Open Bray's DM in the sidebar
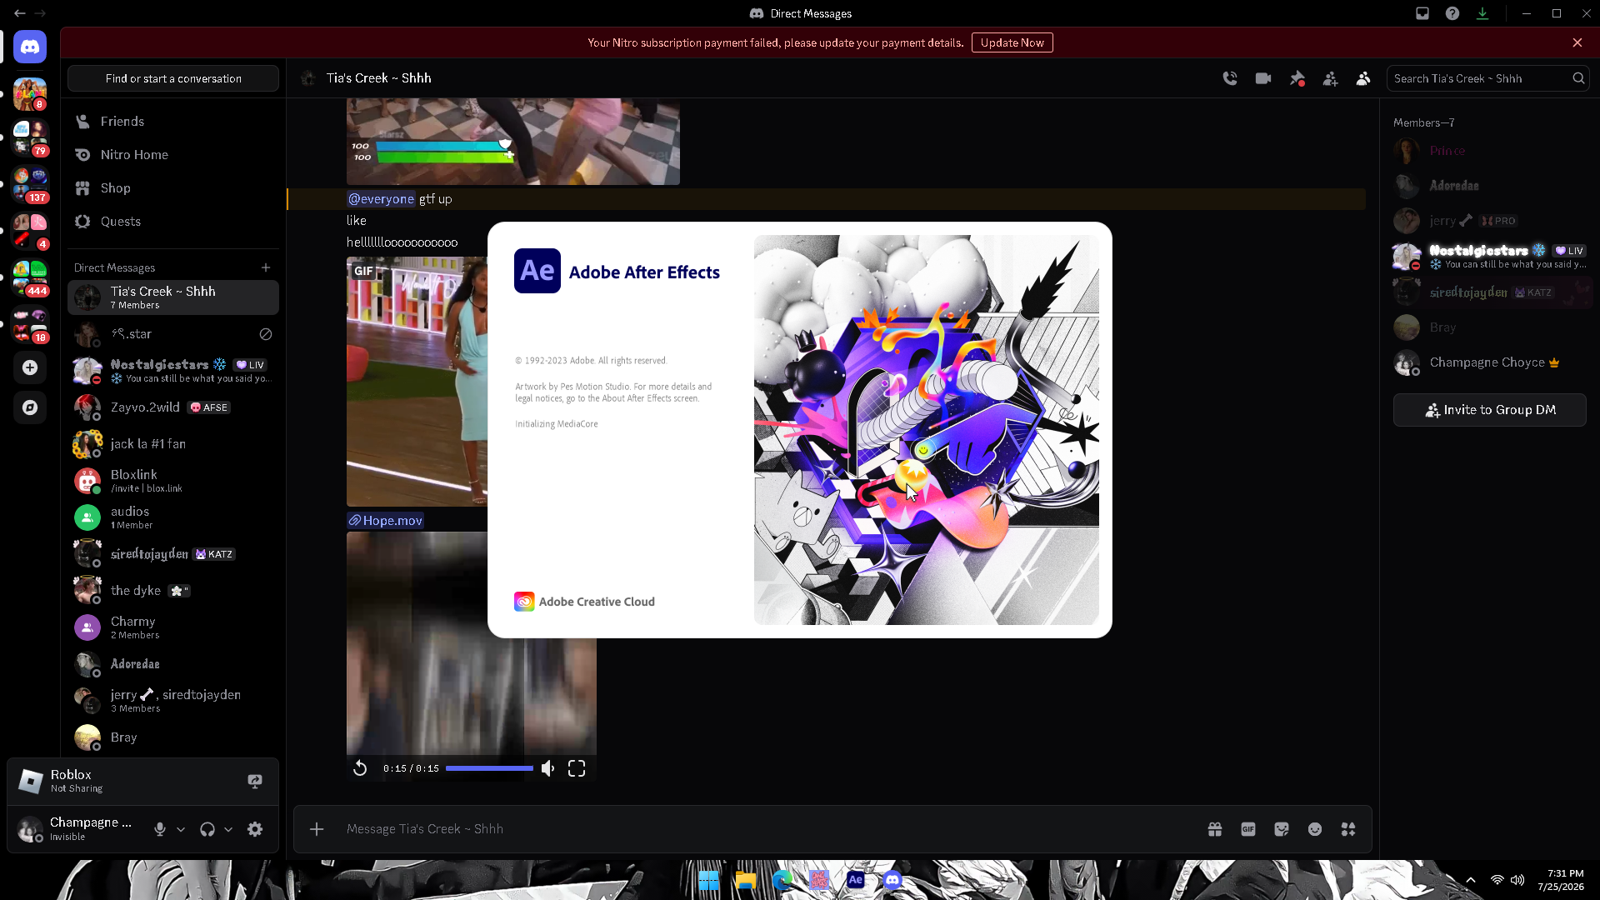This screenshot has height=900, width=1600. pos(173,737)
